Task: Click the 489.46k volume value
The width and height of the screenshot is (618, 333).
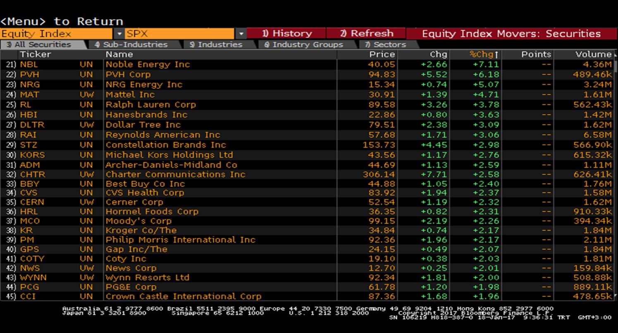Action: click(592, 75)
